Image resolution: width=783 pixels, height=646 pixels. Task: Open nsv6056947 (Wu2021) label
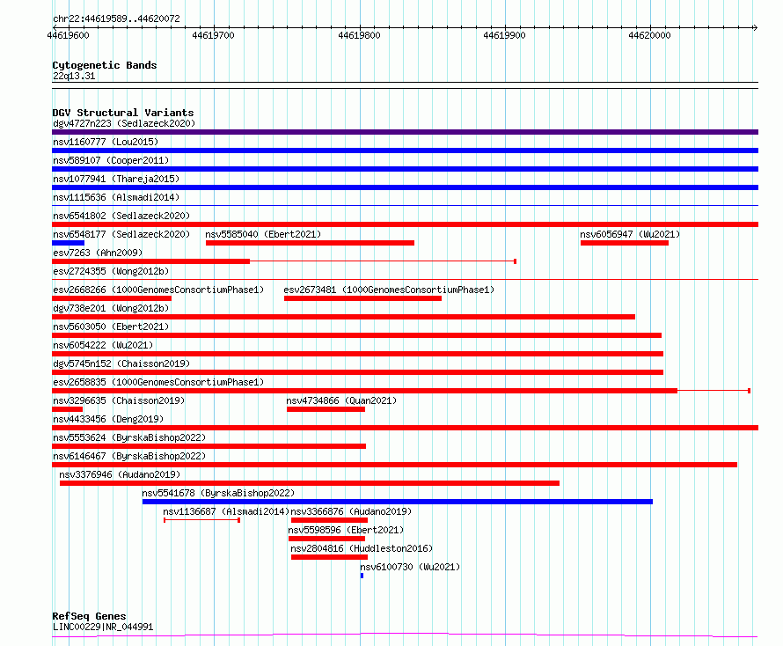click(630, 234)
